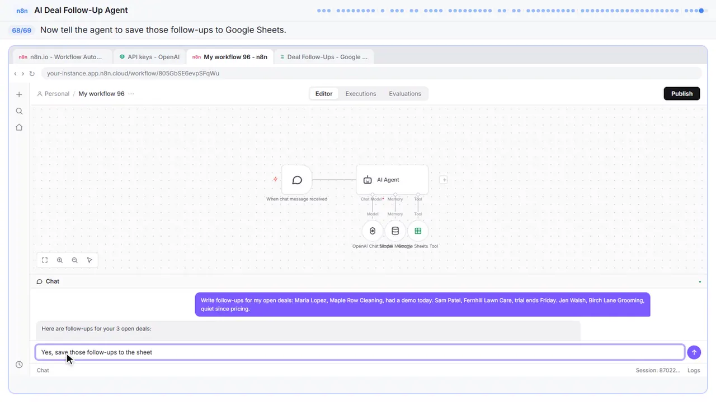Open the OpenAI Chat Model node

click(x=373, y=231)
